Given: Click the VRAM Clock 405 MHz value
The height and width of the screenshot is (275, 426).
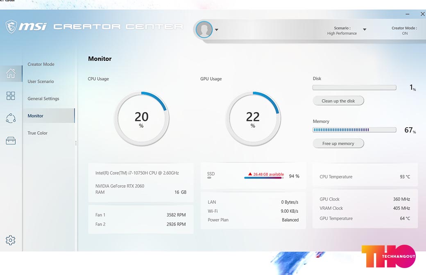Looking at the screenshot, I should 401,208.
